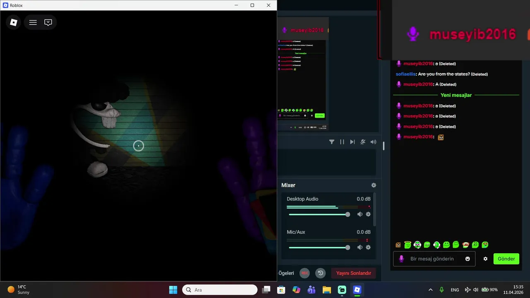Switch to Streamlabs app on taskbar

[x=342, y=290]
